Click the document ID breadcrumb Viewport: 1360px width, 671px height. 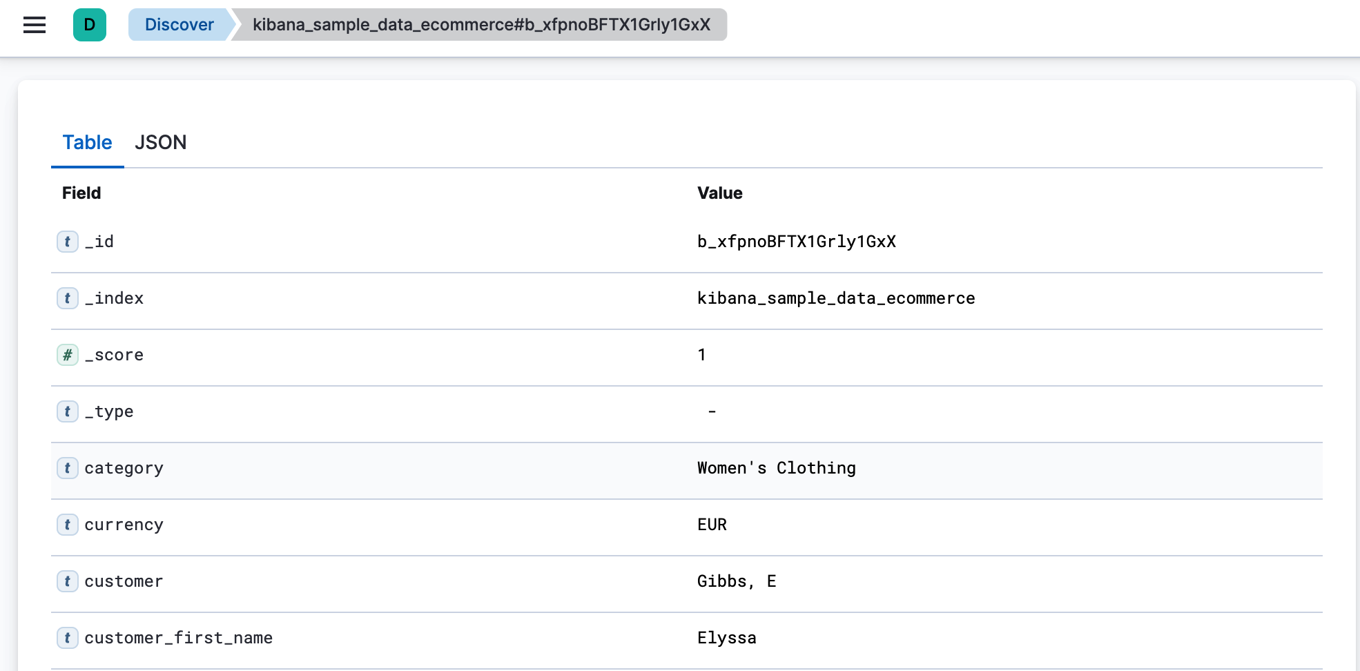pyautogui.click(x=480, y=25)
